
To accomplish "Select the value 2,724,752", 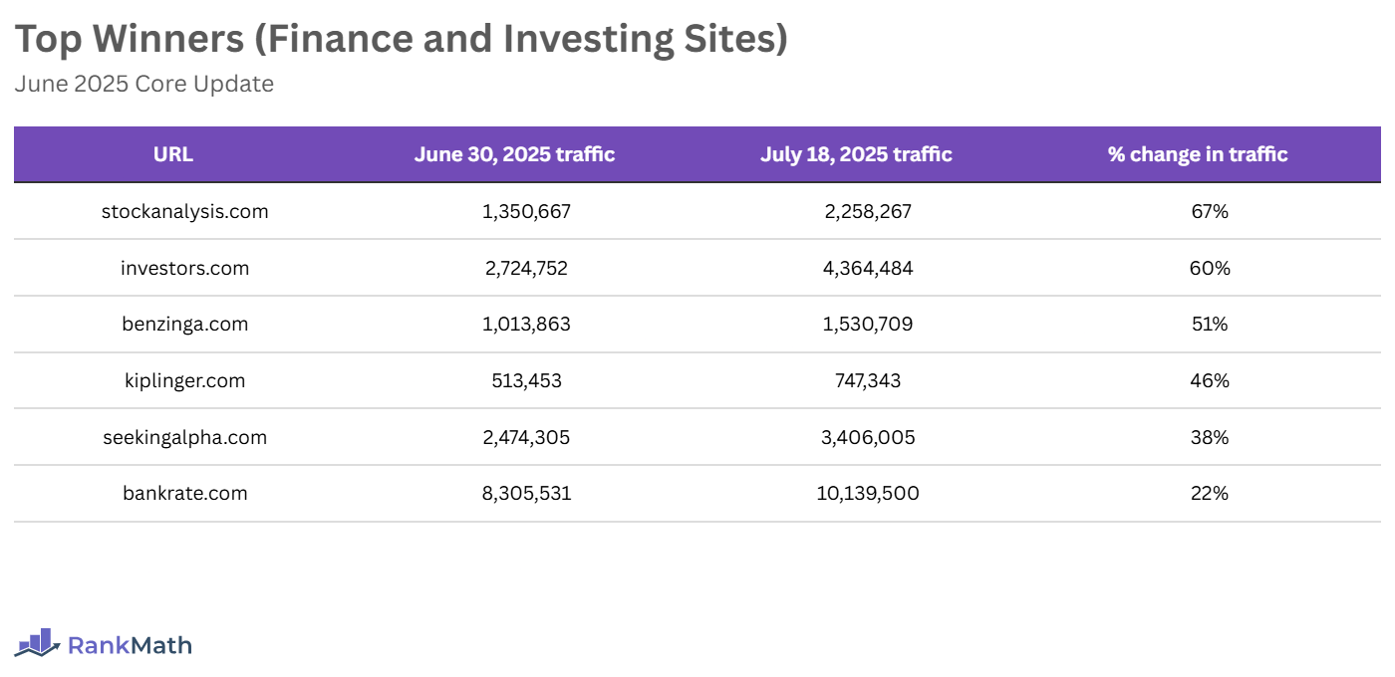I will pyautogui.click(x=525, y=268).
